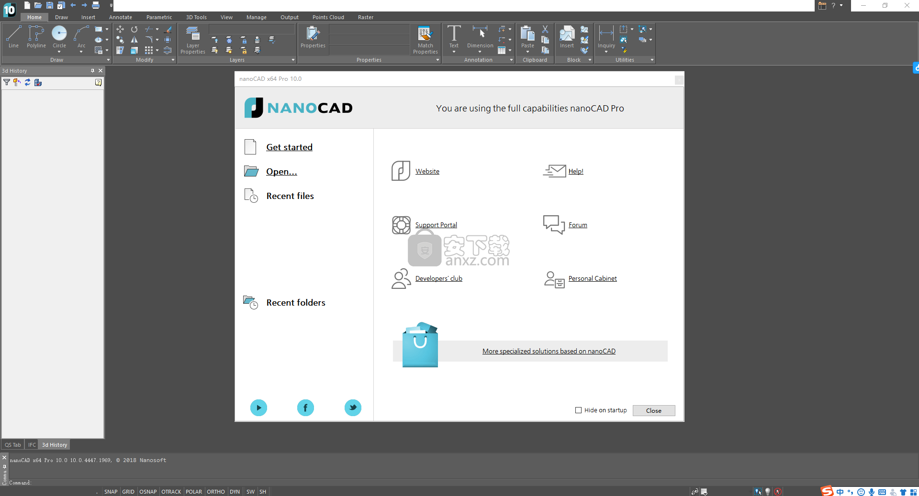
Task: Activate Match Properties tool
Action: click(x=425, y=40)
